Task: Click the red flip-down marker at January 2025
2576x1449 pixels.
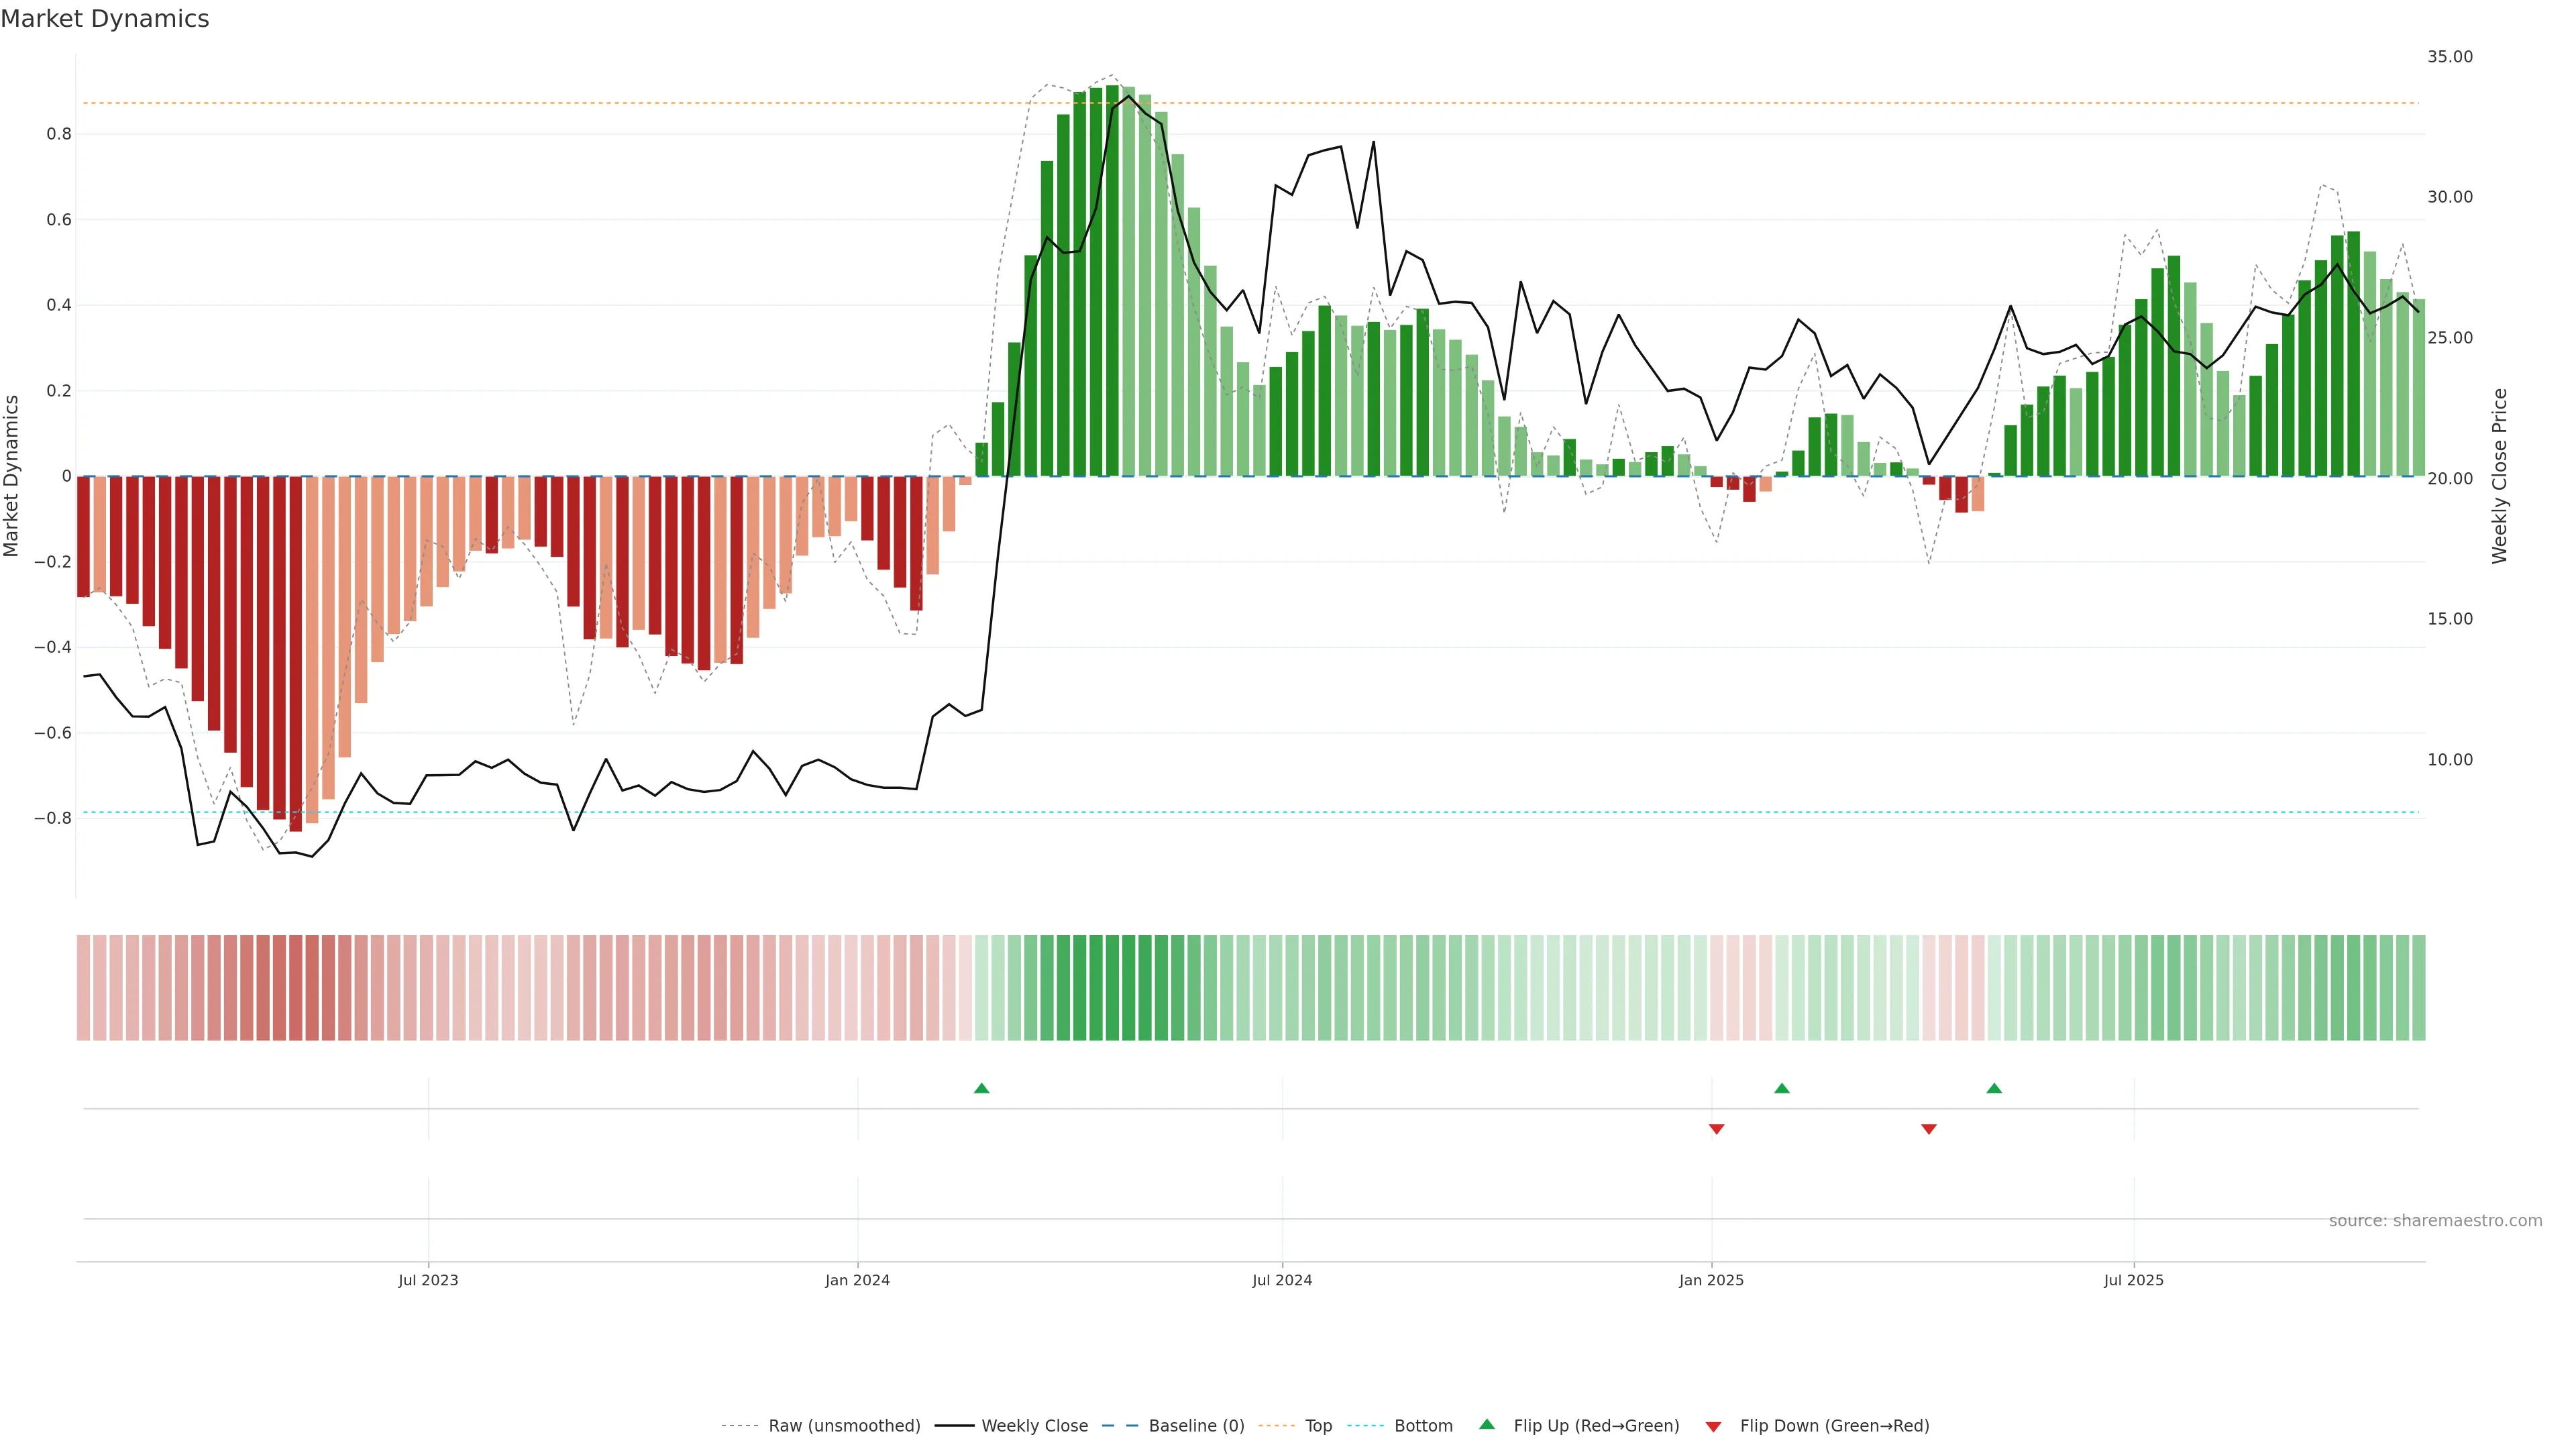Action: 1716,1129
